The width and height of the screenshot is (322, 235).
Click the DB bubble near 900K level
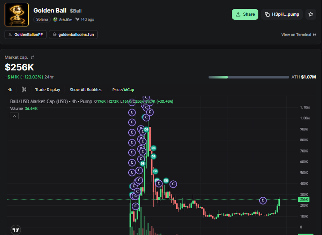pyautogui.click(x=146, y=130)
